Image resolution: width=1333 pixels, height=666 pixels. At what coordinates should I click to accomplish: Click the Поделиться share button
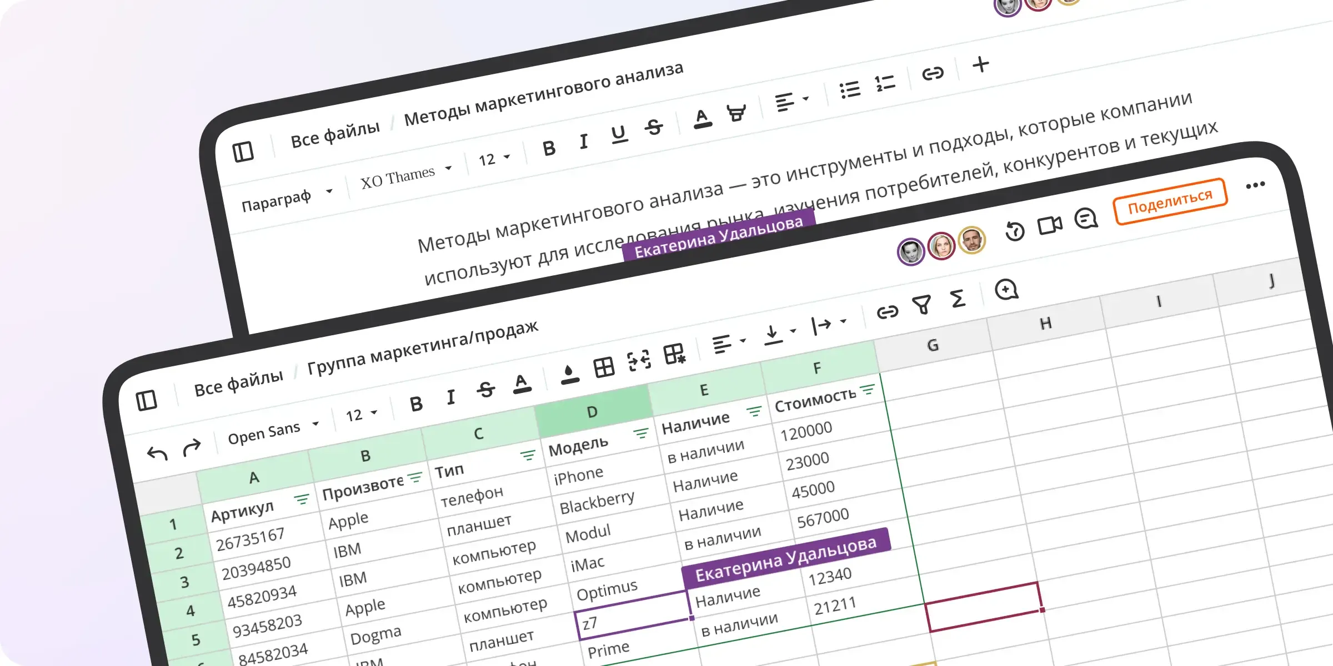pos(1170,201)
